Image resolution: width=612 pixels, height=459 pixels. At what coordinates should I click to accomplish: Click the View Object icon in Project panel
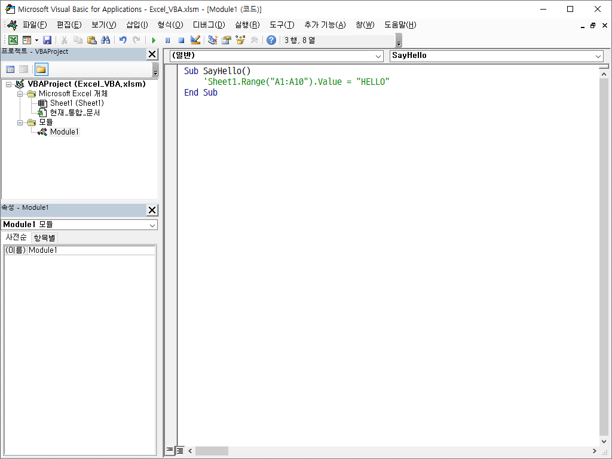click(x=24, y=69)
